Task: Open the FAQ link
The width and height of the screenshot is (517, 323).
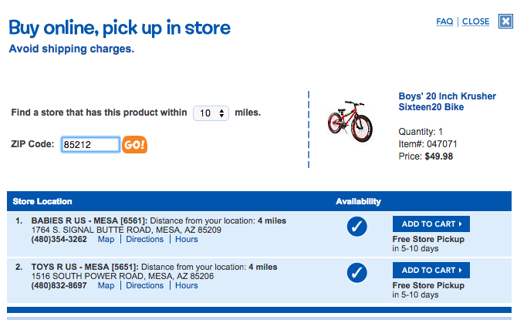Action: [x=444, y=22]
